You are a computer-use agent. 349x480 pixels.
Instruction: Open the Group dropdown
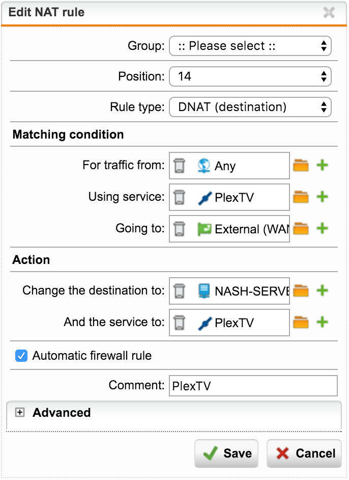(250, 46)
